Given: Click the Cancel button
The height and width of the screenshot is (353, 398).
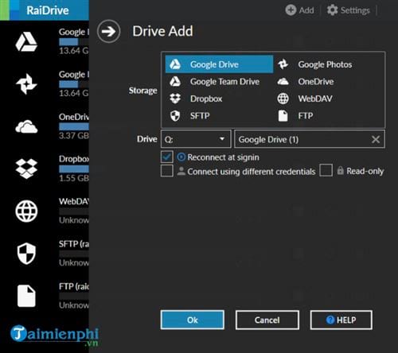Looking at the screenshot, I should click(x=267, y=320).
